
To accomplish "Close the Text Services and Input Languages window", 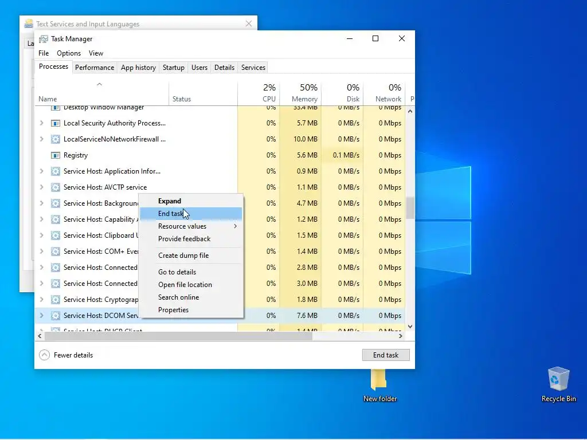I will point(249,23).
